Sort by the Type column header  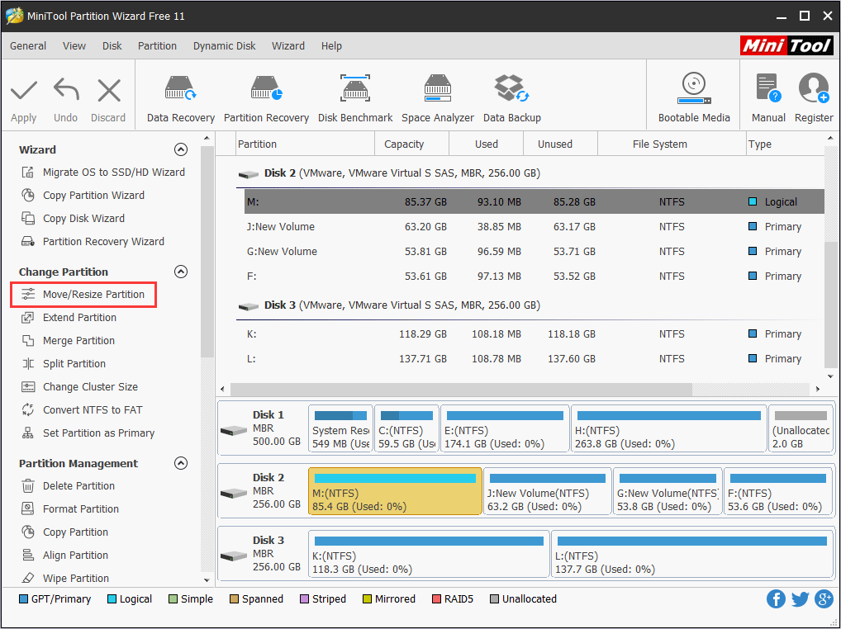pyautogui.click(x=785, y=144)
